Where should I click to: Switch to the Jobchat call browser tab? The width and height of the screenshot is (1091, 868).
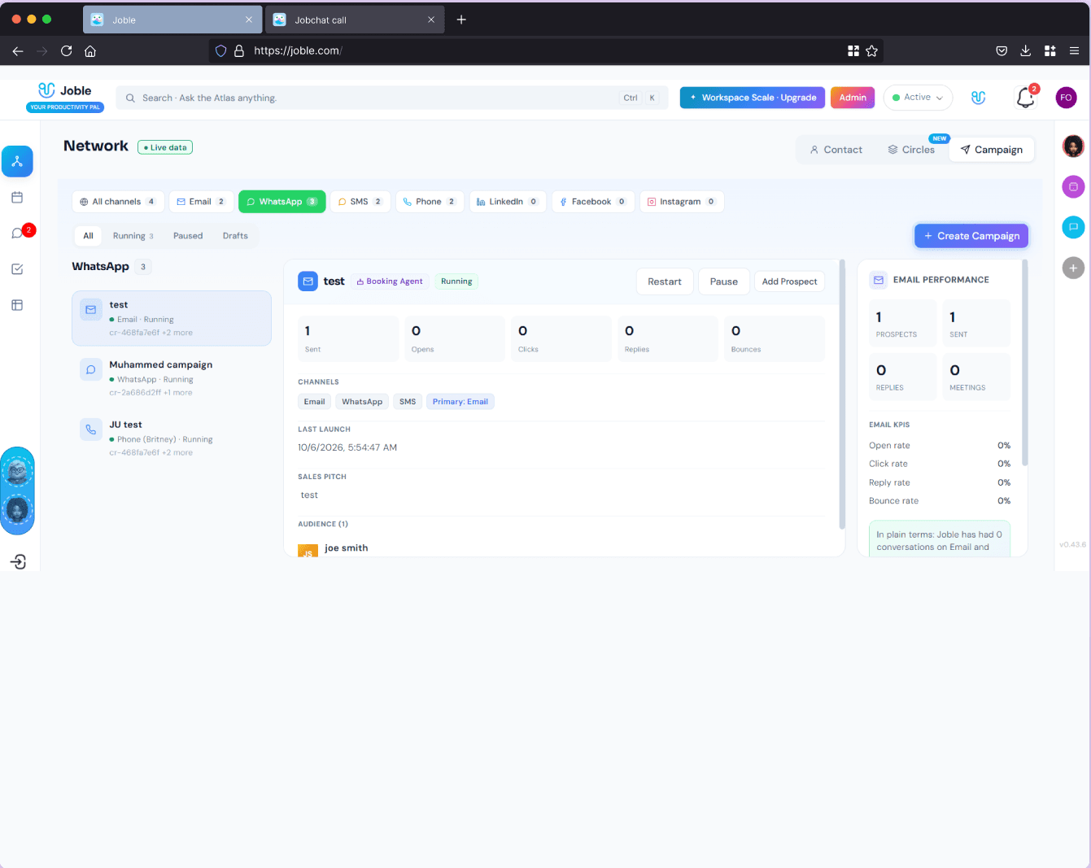tap(355, 20)
